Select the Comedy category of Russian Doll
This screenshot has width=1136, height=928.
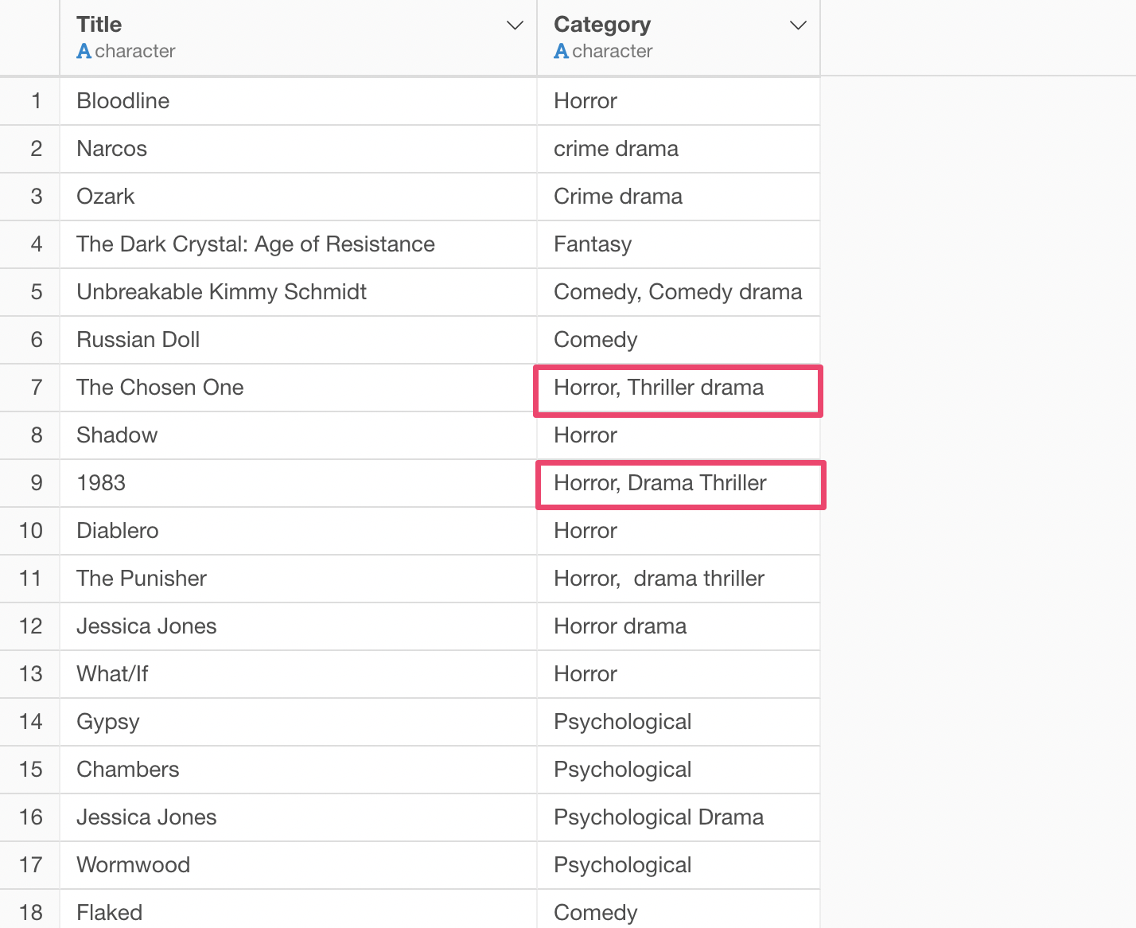pyautogui.click(x=679, y=340)
